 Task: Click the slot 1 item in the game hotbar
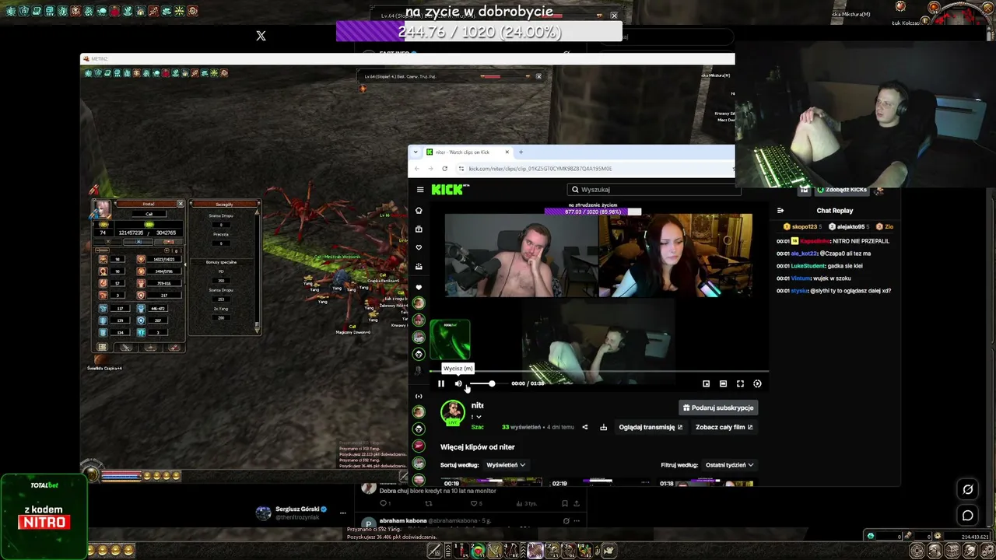click(461, 551)
